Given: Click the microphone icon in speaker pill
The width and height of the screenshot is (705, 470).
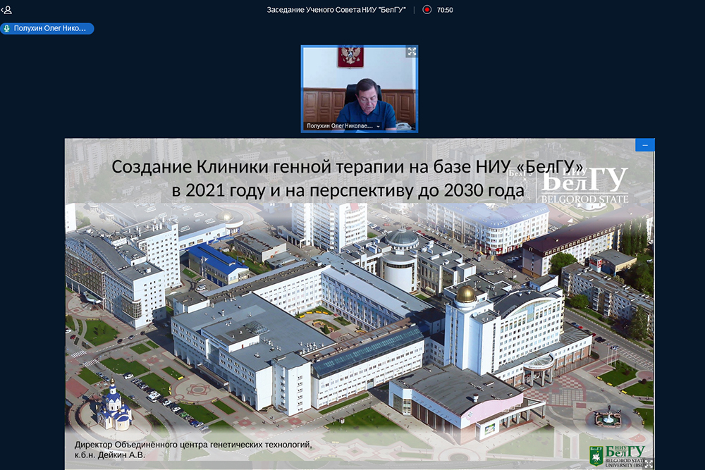Looking at the screenshot, I should click(x=7, y=28).
